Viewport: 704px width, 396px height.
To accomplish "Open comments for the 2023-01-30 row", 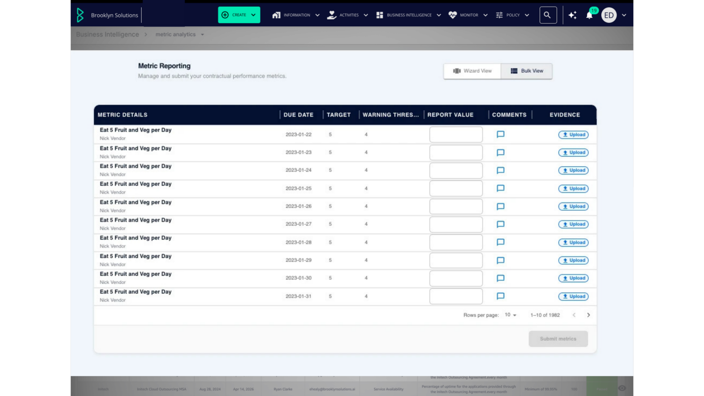I will pyautogui.click(x=500, y=278).
